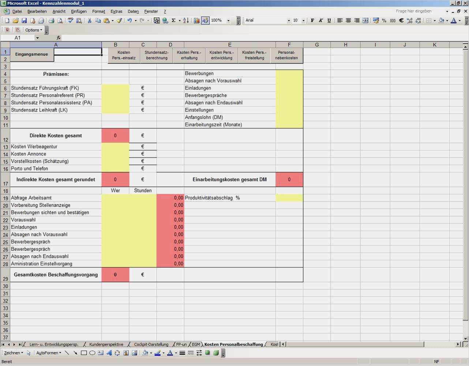Switch to the Kundenperspektive sheet tab
Image resolution: width=469 pixels, height=366 pixels.
tap(106, 344)
